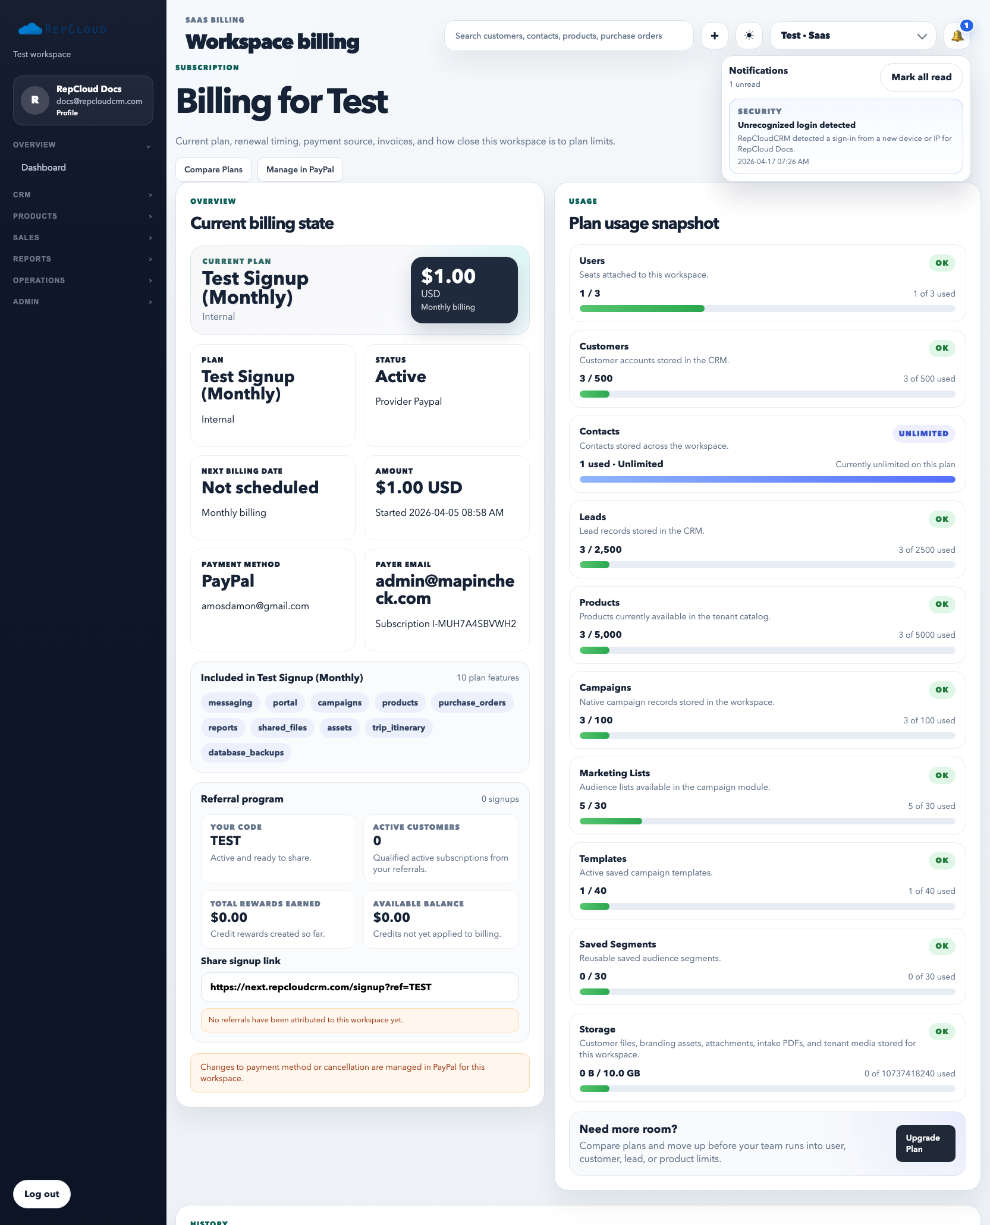This screenshot has height=1225, width=990.
Task: Click the OK badge on Users
Action: [x=942, y=263]
